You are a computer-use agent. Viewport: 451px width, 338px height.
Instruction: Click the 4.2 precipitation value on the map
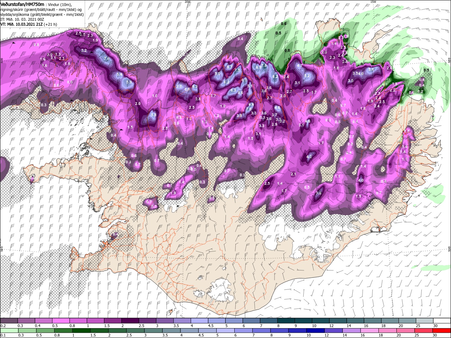click(x=310, y=157)
